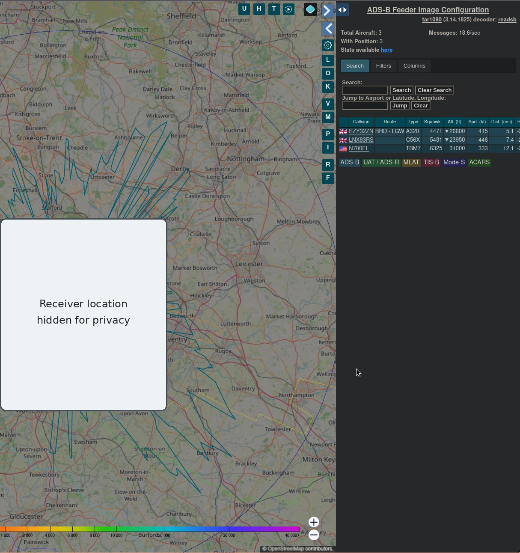Click the right-pointing chevron map button

(327, 10)
